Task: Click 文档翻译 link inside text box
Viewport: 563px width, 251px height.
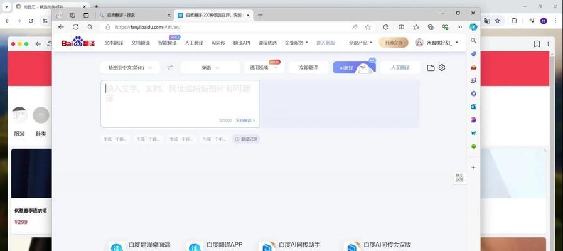Action: 245,120
